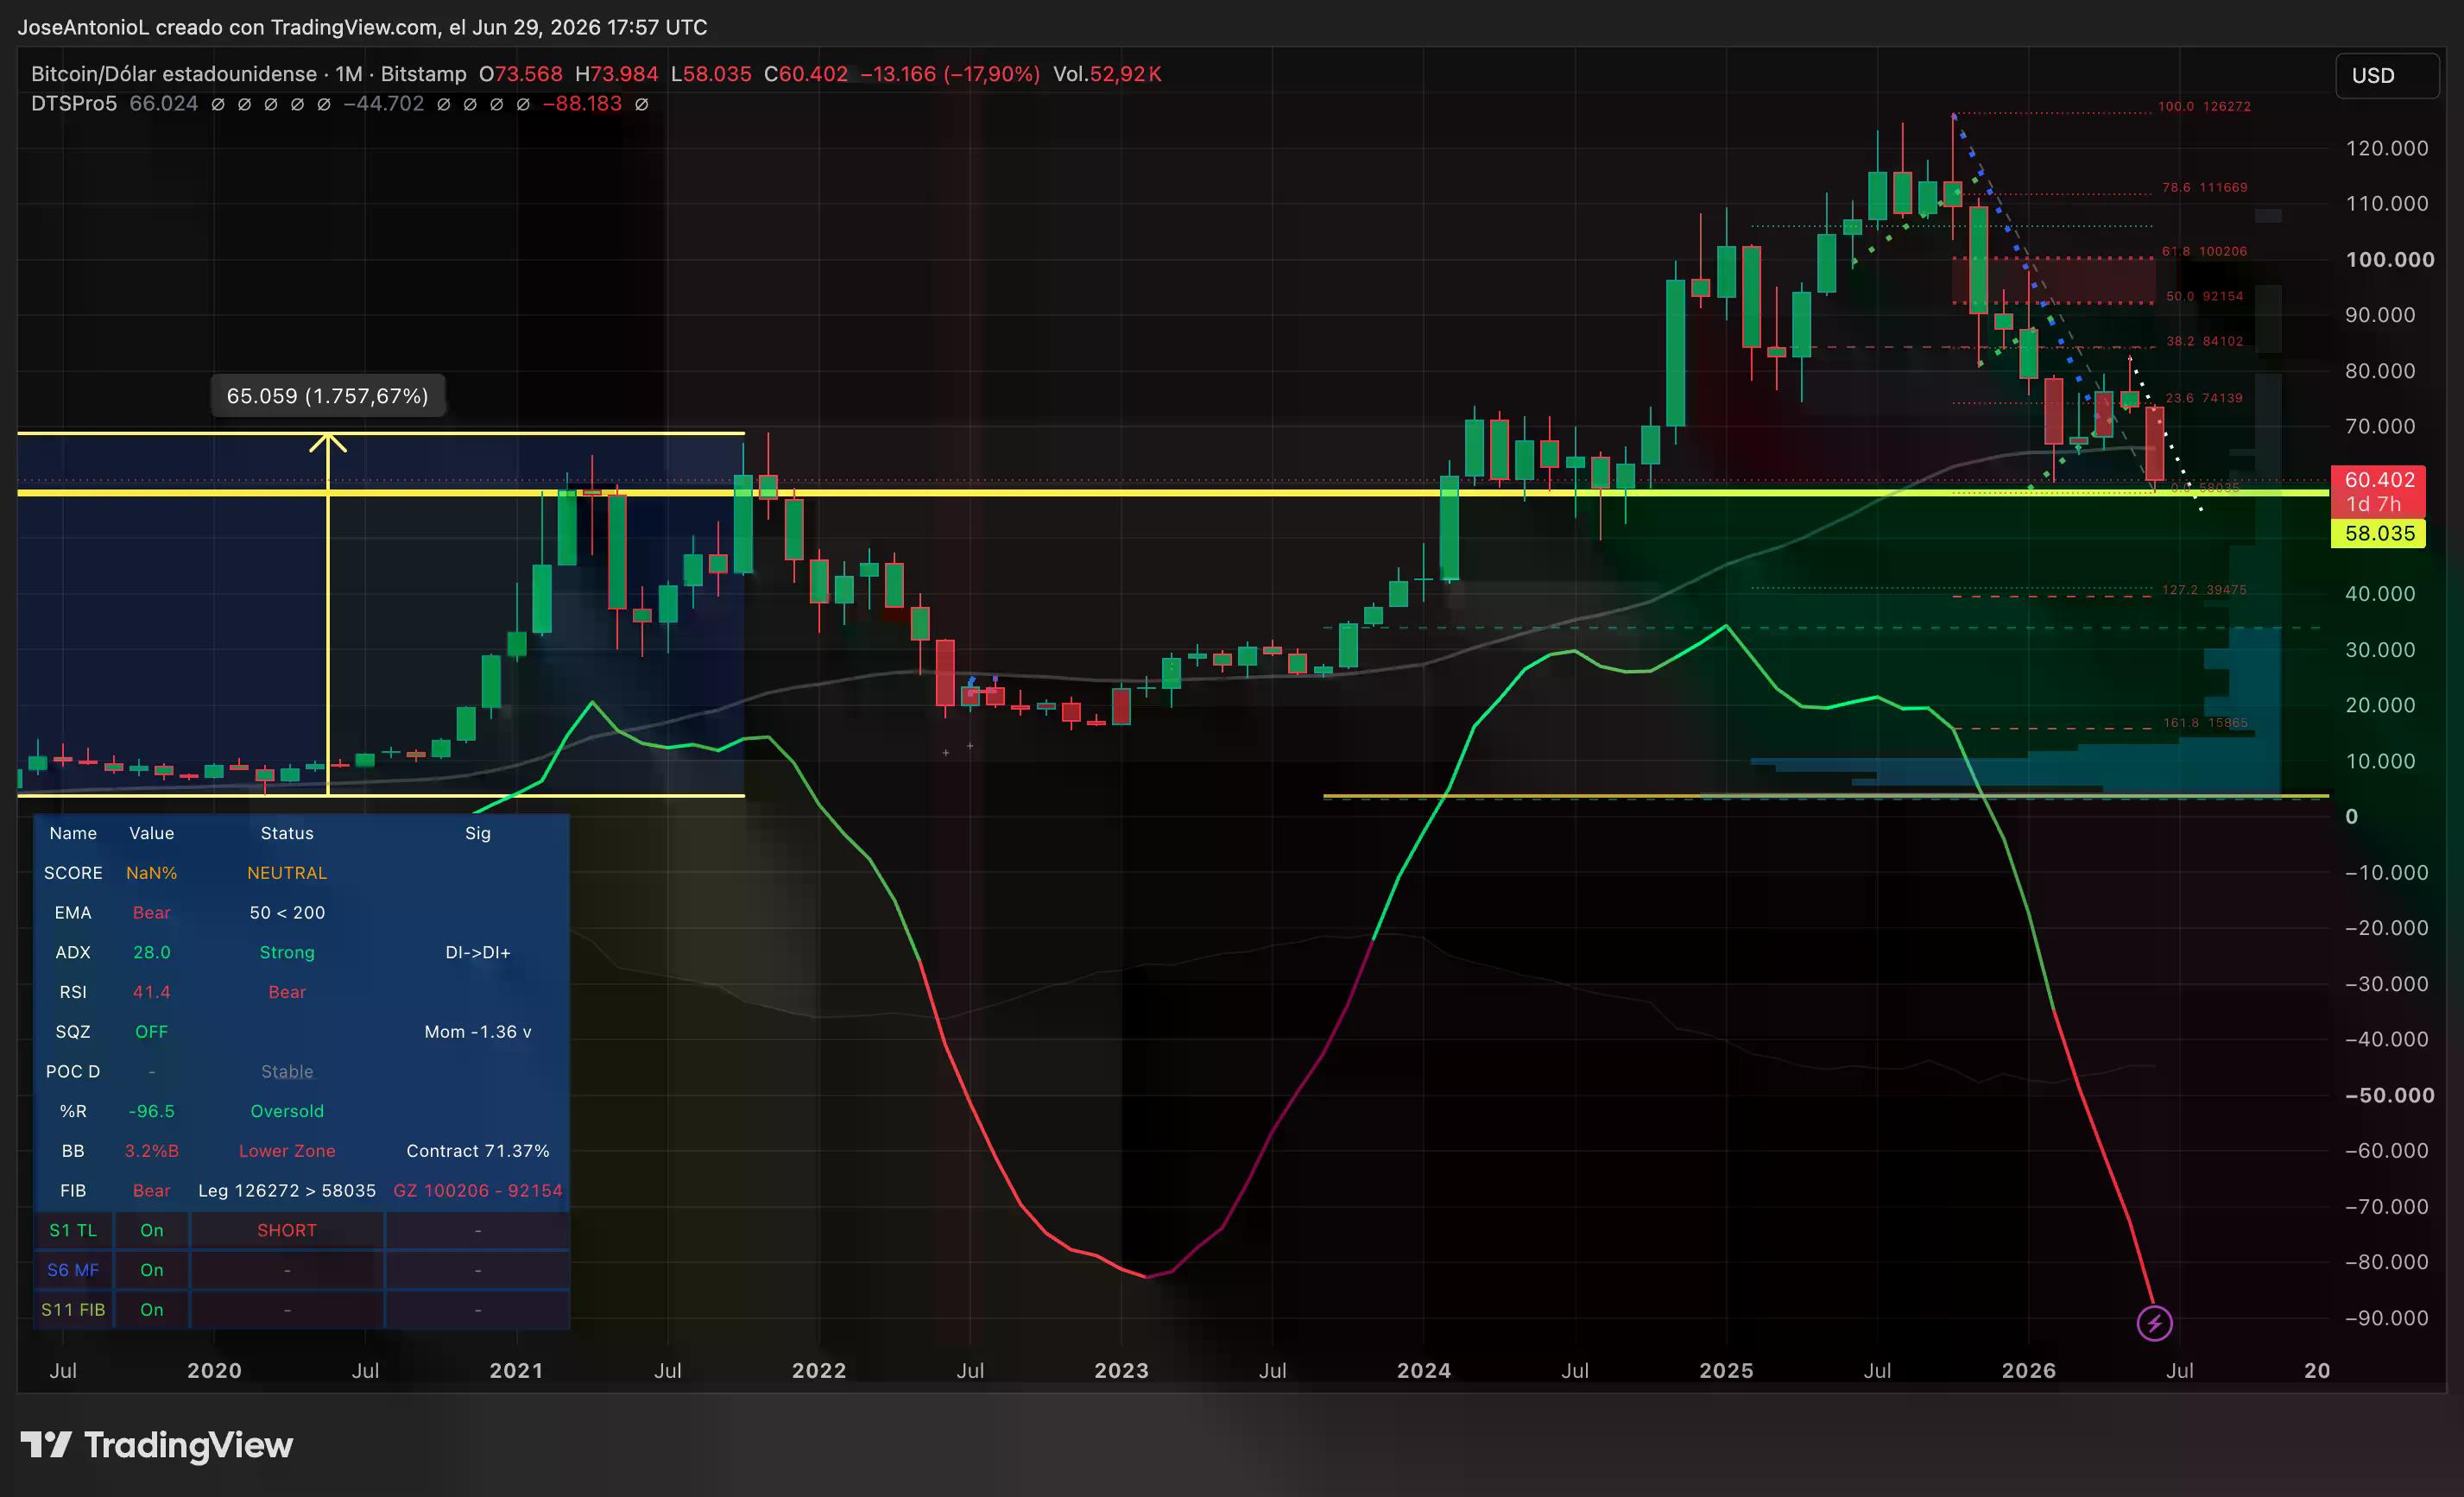Click the measurement tooltip 65.059 (1.757,67%)
This screenshot has width=2464, height=1497.
(328, 396)
